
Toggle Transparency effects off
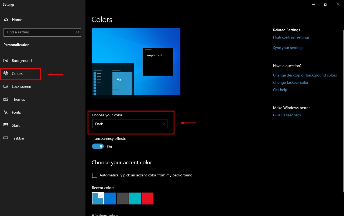tap(98, 146)
